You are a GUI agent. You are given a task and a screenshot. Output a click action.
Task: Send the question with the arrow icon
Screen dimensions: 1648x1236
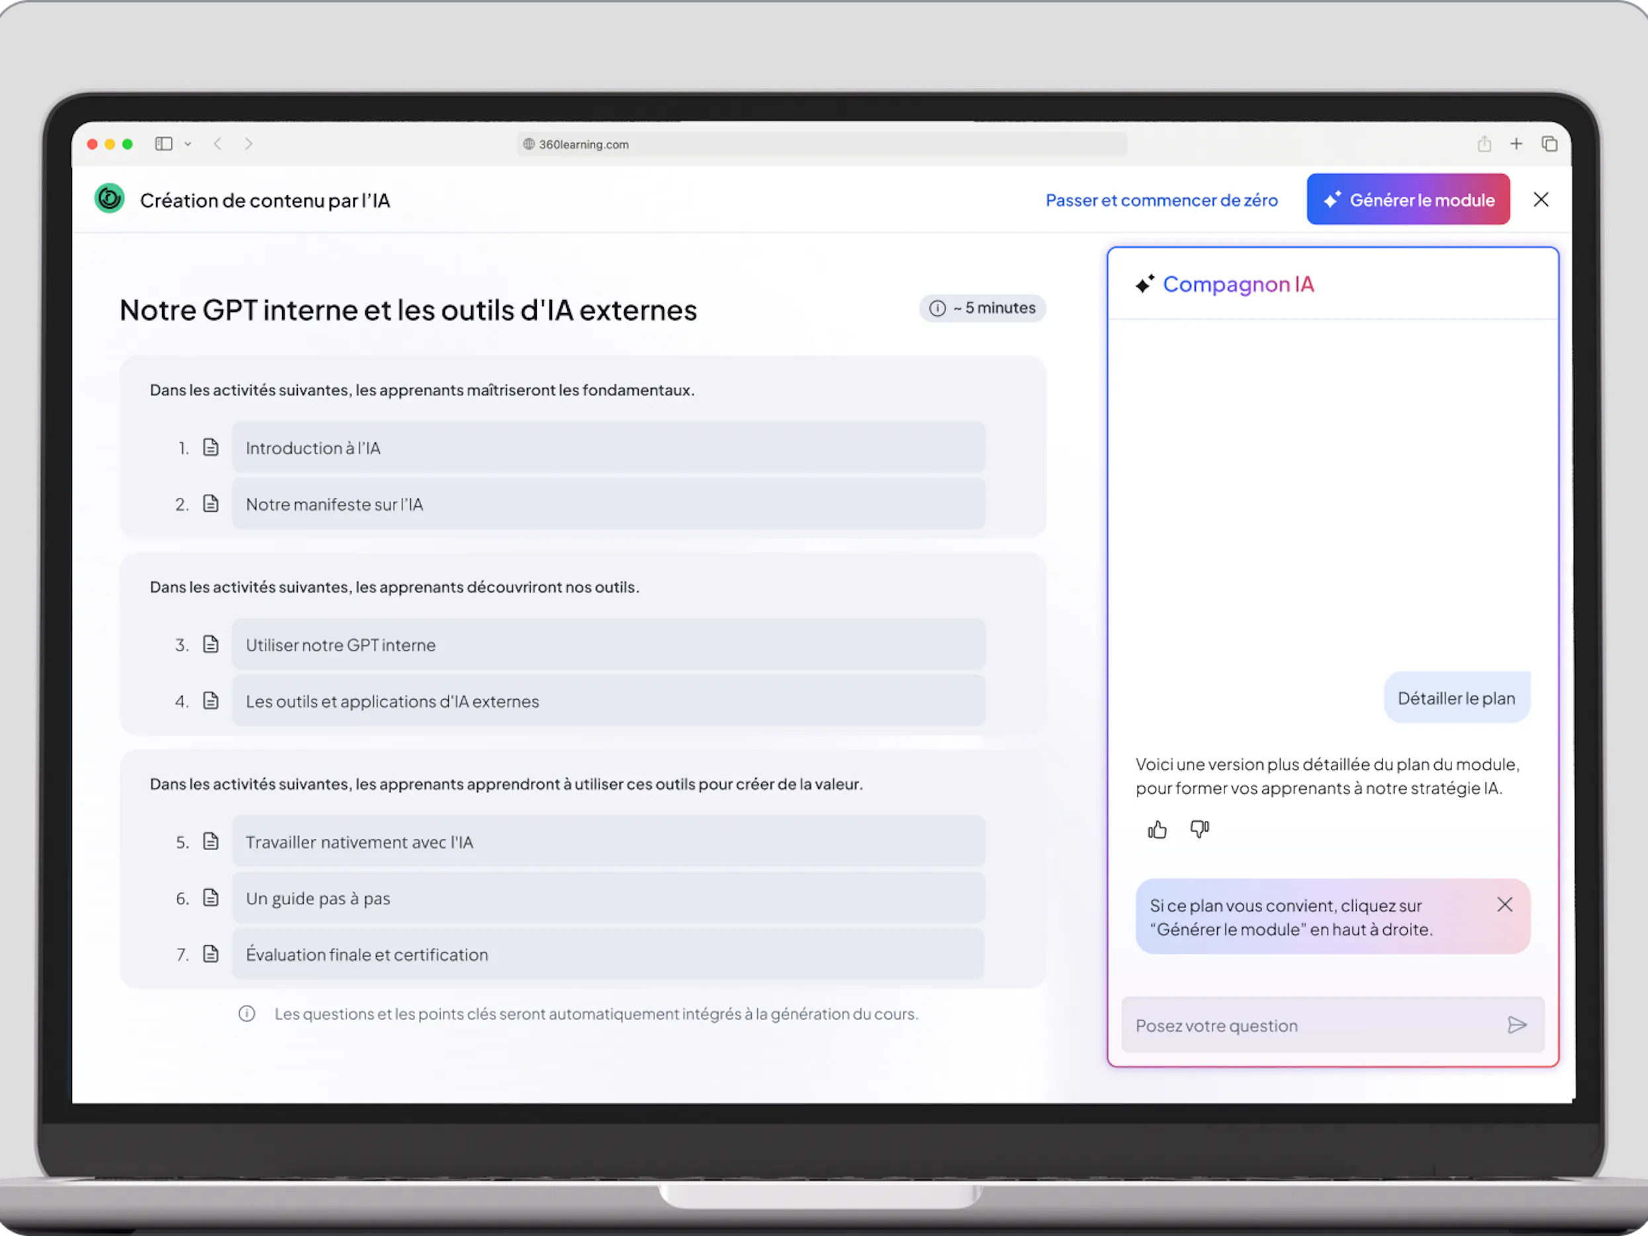(1517, 1026)
